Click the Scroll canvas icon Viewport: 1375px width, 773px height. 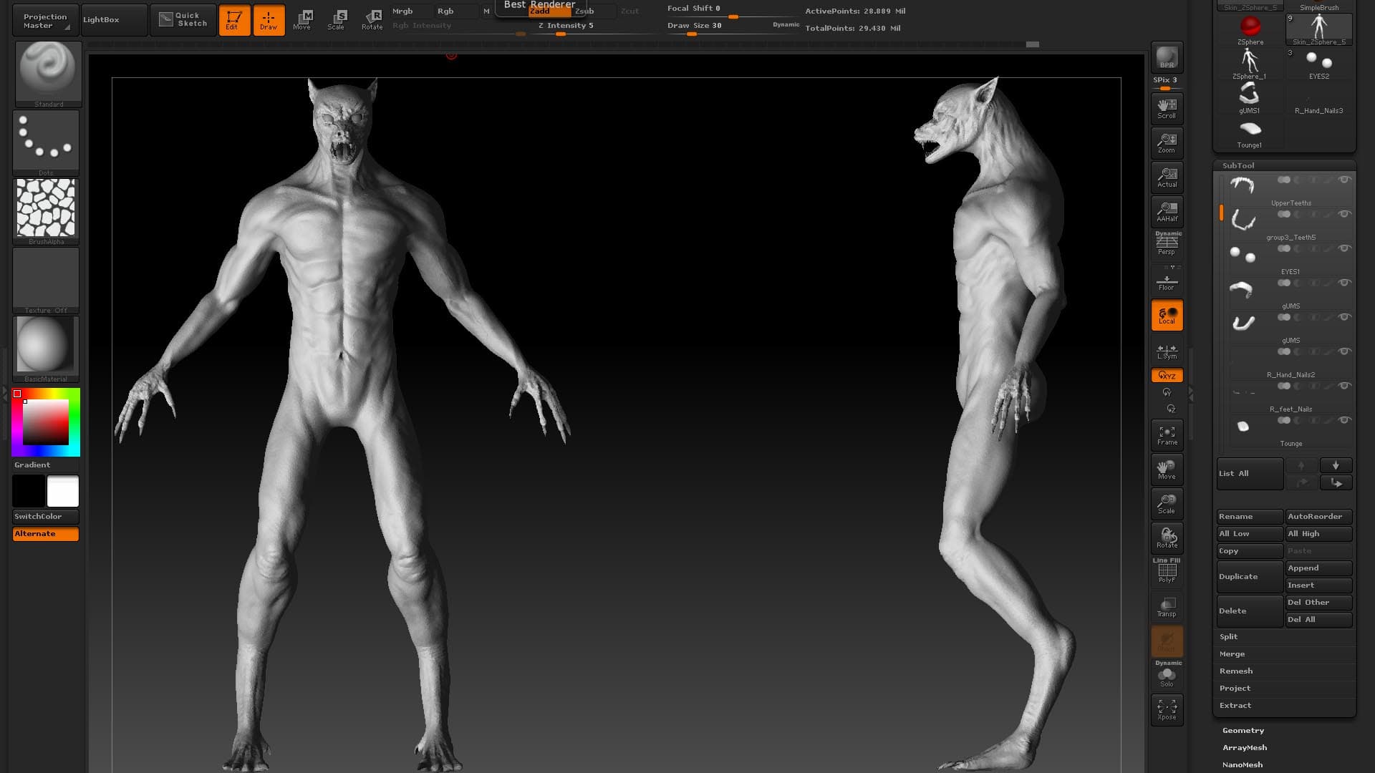[1167, 109]
